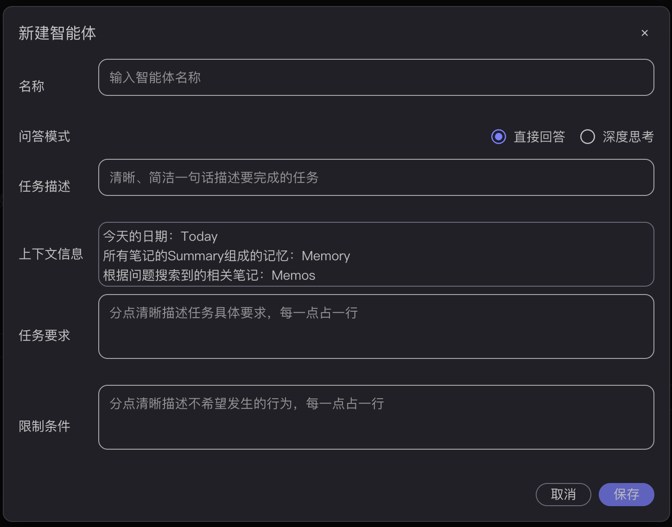
Task: Select the 深度思考 radio circle
Action: (x=587, y=137)
